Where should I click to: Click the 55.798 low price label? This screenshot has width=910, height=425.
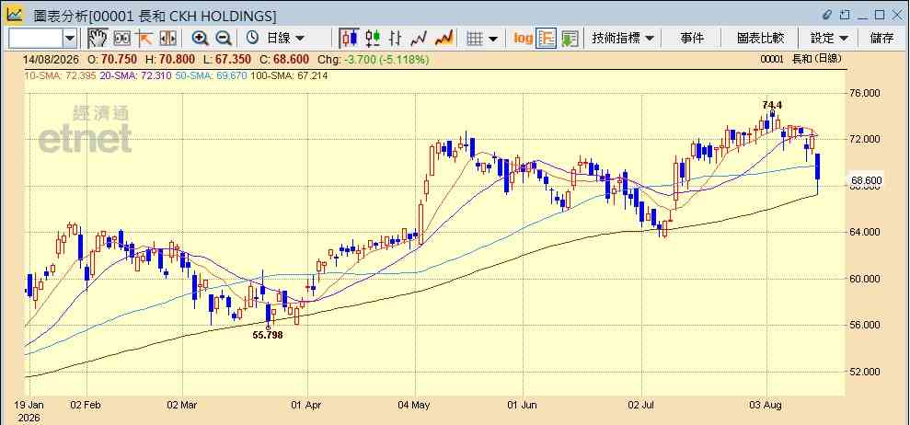pos(268,335)
